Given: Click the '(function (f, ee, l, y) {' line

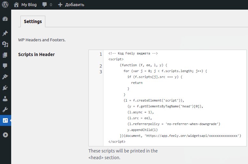Looking at the screenshot, I should point(143,65).
